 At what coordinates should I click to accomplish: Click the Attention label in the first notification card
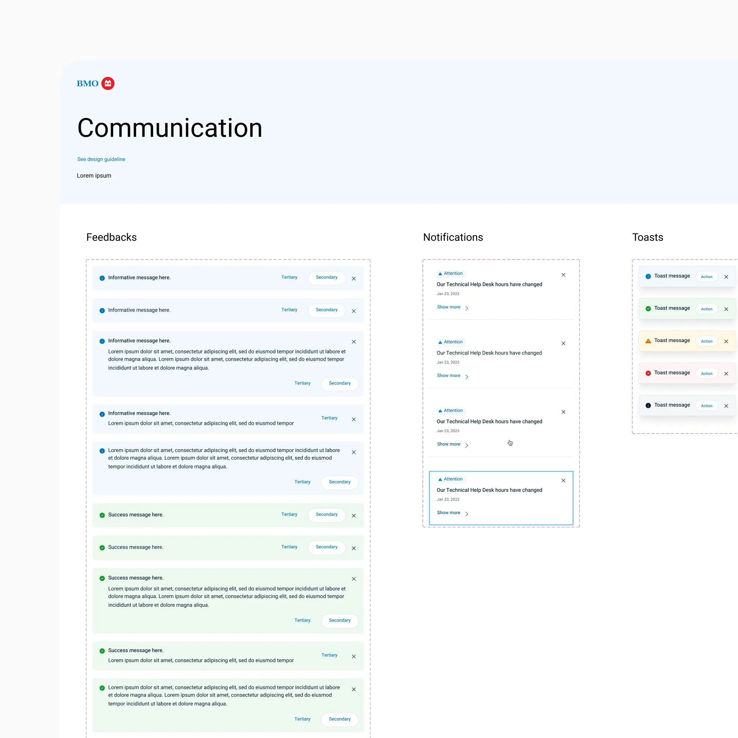pos(453,274)
